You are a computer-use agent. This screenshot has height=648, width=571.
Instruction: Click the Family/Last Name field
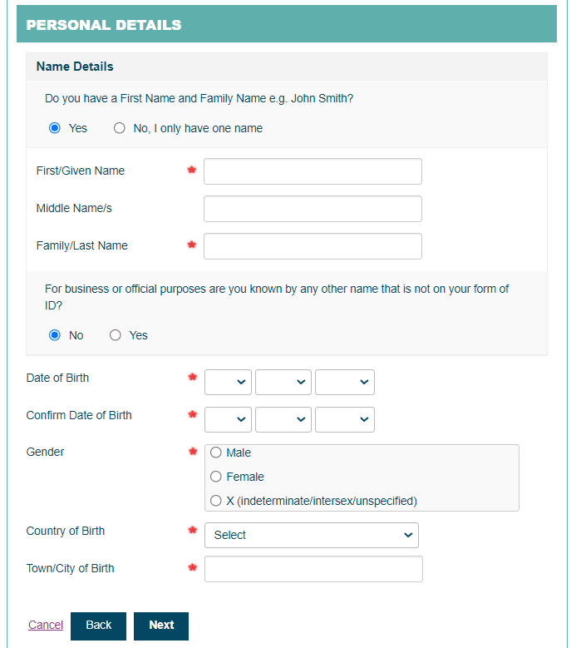313,246
